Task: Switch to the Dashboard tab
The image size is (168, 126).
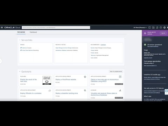Action: (x=33, y=32)
